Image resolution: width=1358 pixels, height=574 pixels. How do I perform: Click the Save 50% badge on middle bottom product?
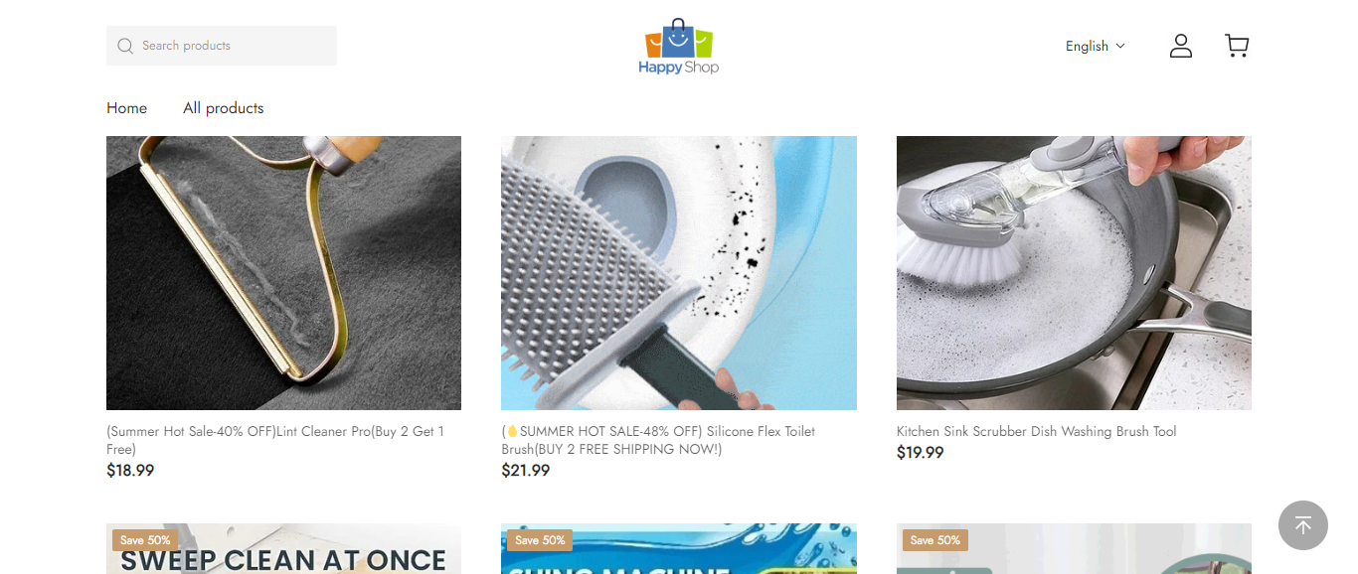click(x=540, y=540)
